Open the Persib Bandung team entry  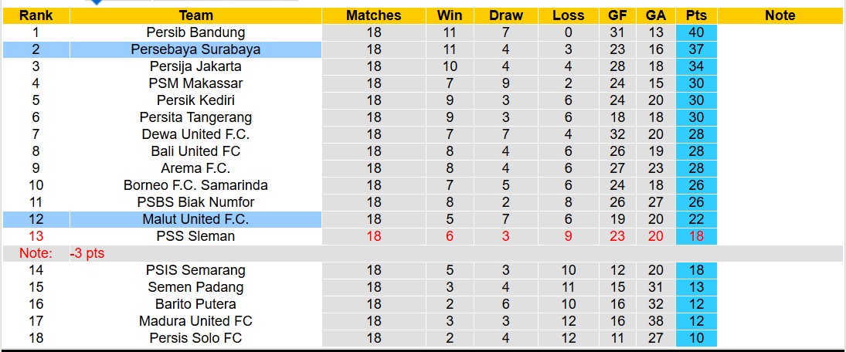[195, 32]
